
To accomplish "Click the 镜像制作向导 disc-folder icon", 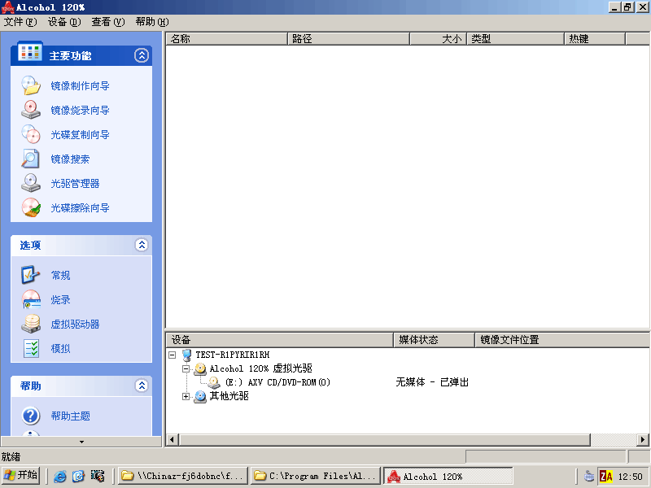I will click(31, 85).
